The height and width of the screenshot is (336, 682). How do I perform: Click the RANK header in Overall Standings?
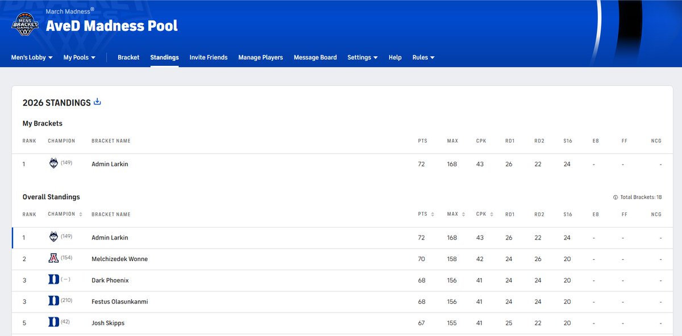click(x=30, y=215)
